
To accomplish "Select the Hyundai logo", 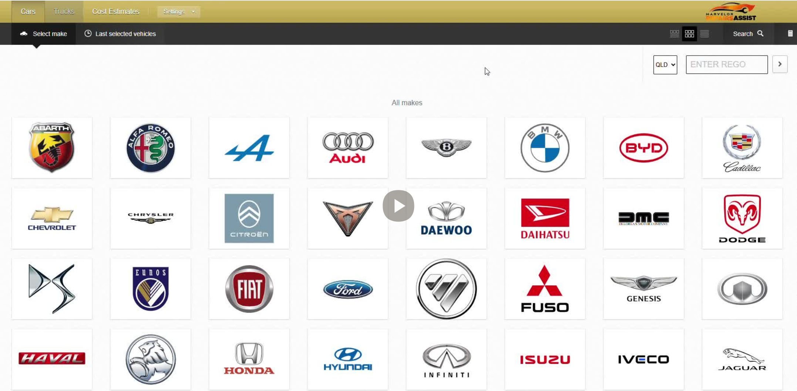I will pos(348,359).
